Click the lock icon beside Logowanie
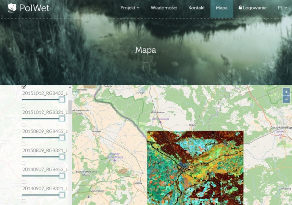The width and height of the screenshot is (292, 205). 240,8
